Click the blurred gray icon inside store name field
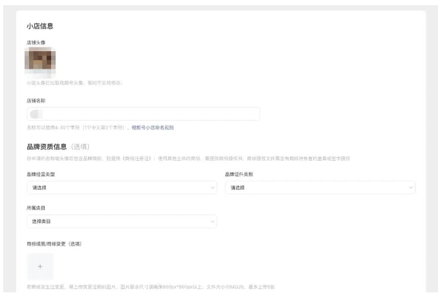 click(x=37, y=114)
